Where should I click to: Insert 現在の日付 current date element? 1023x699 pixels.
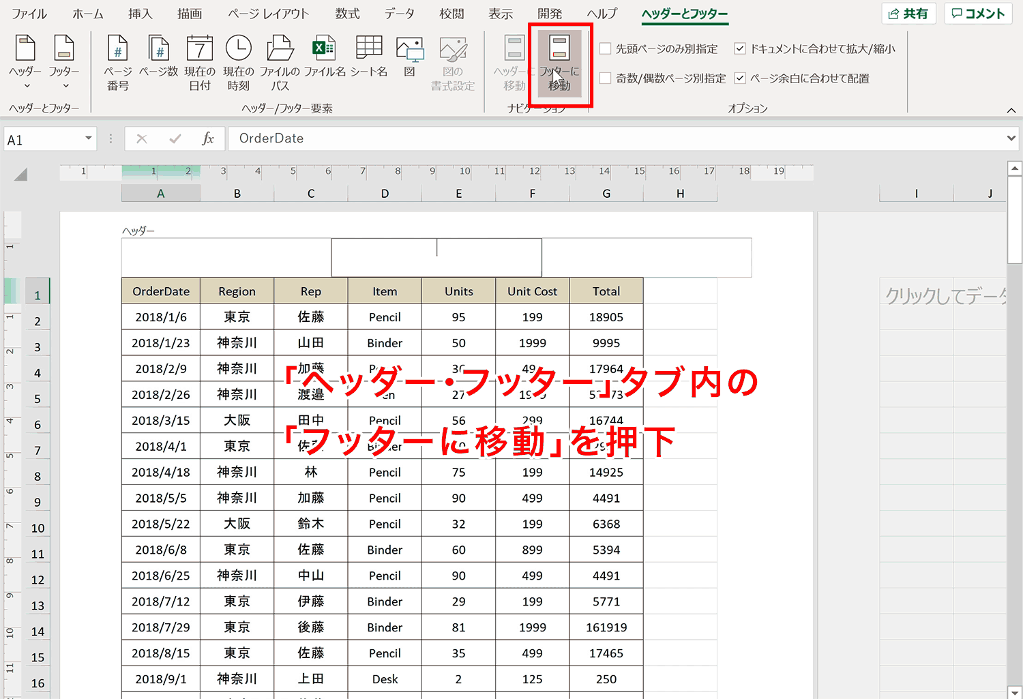200,63
